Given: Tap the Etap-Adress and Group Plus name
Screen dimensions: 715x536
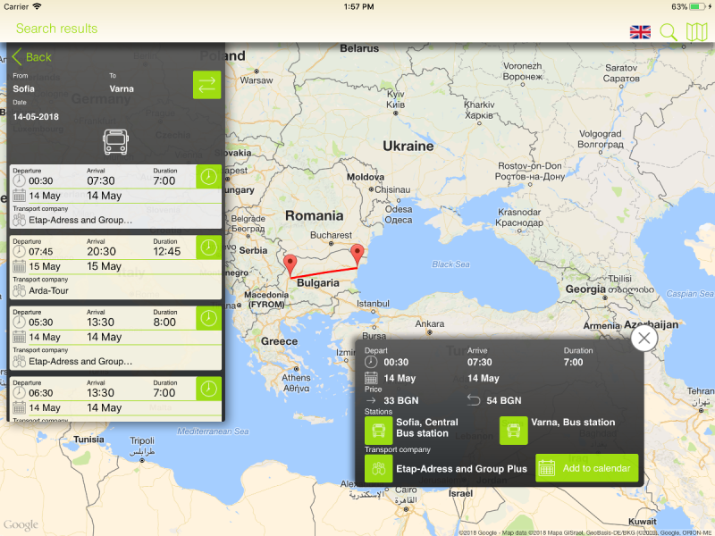Looking at the screenshot, I should [x=461, y=468].
